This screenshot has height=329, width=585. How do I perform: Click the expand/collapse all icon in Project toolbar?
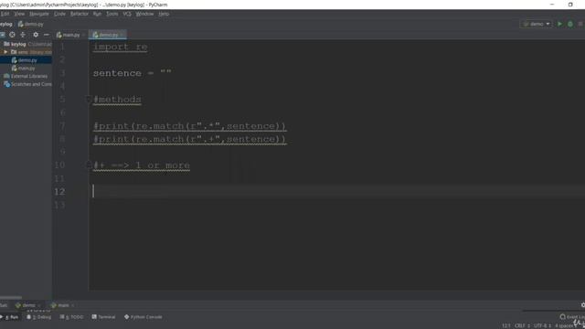pyautogui.click(x=23, y=35)
